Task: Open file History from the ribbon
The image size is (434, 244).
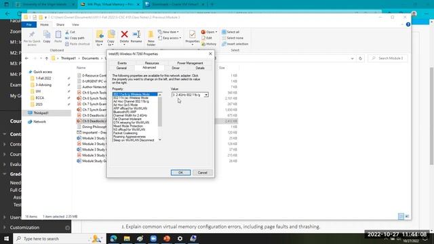Action: pyautogui.click(x=209, y=44)
